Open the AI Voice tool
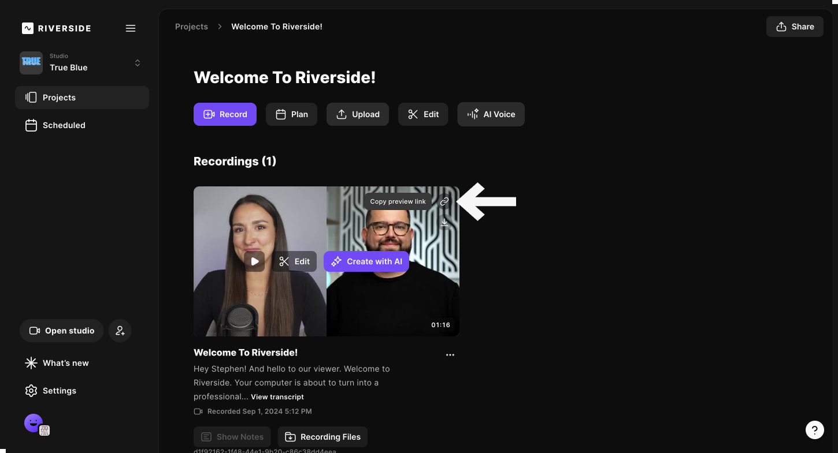This screenshot has width=838, height=453. click(491, 114)
